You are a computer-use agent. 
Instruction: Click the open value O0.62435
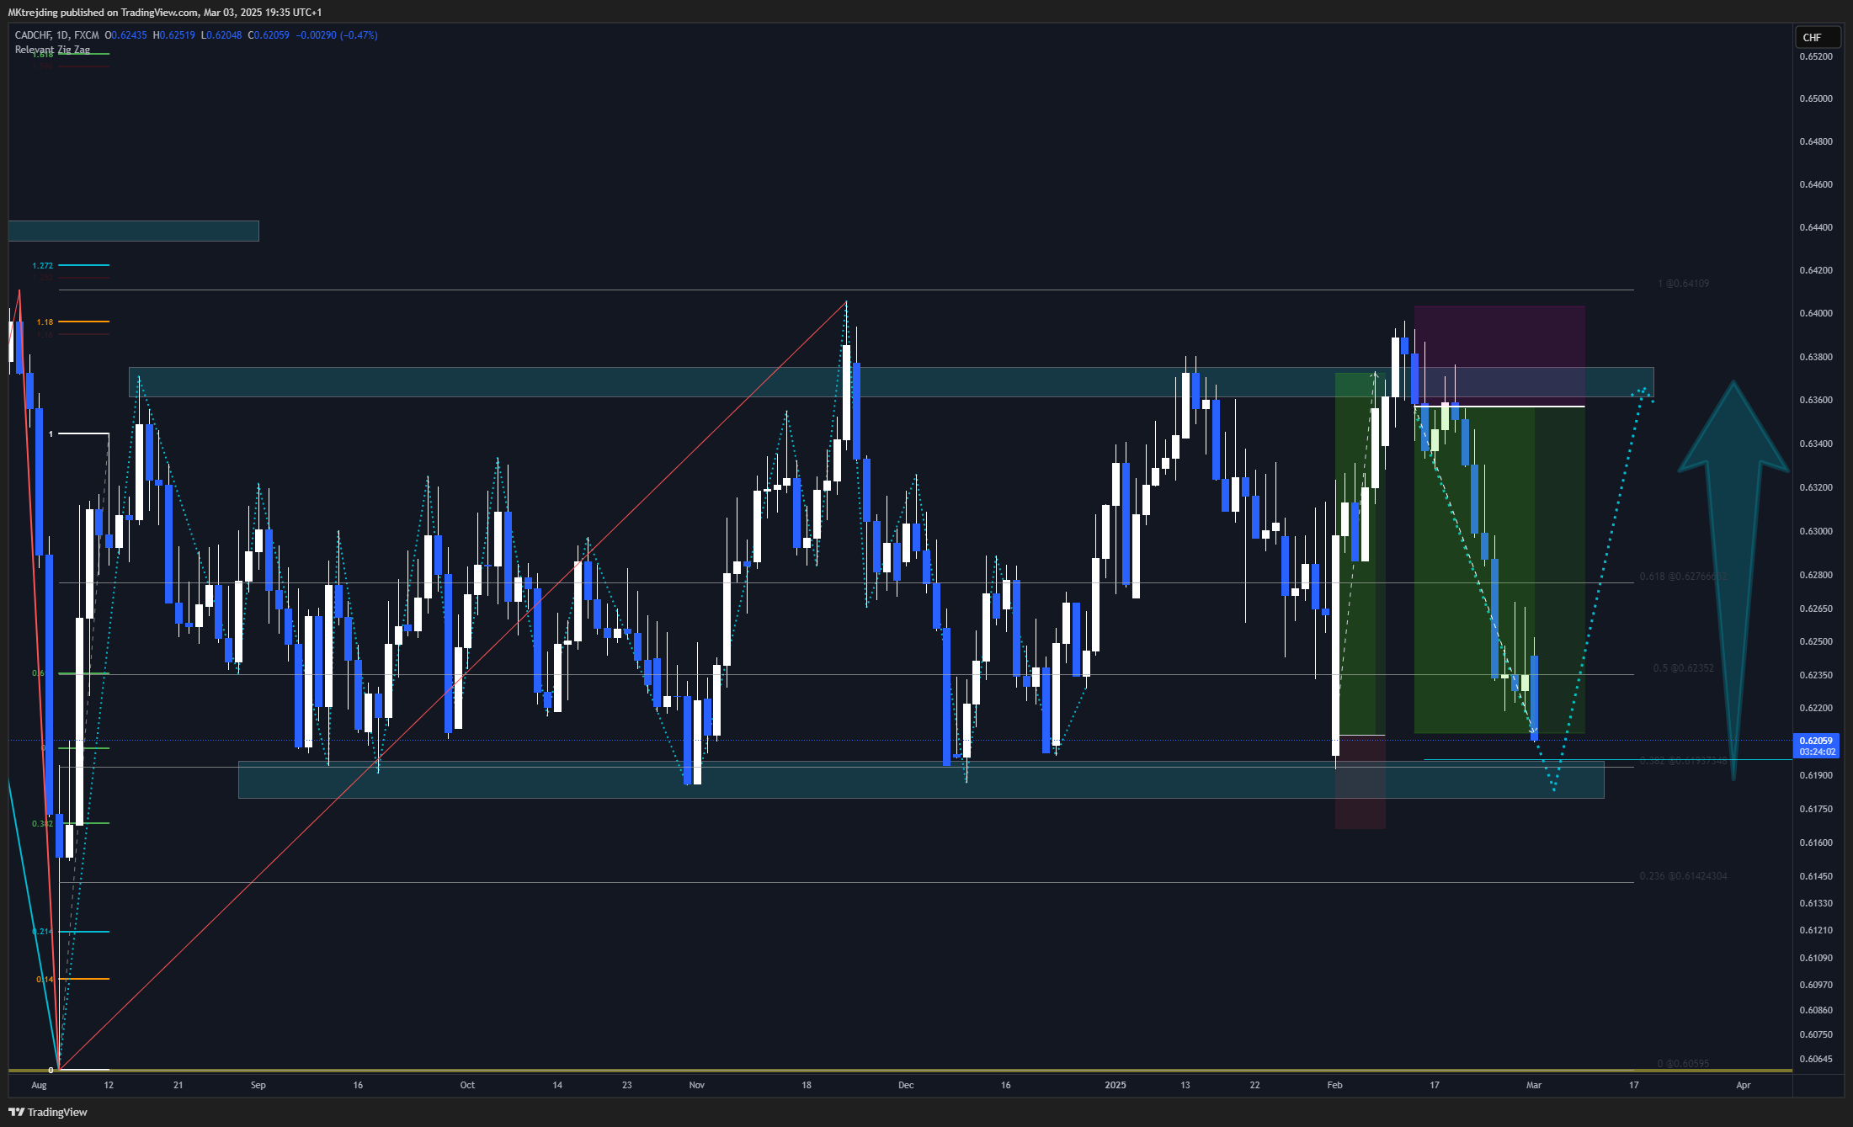click(x=125, y=35)
